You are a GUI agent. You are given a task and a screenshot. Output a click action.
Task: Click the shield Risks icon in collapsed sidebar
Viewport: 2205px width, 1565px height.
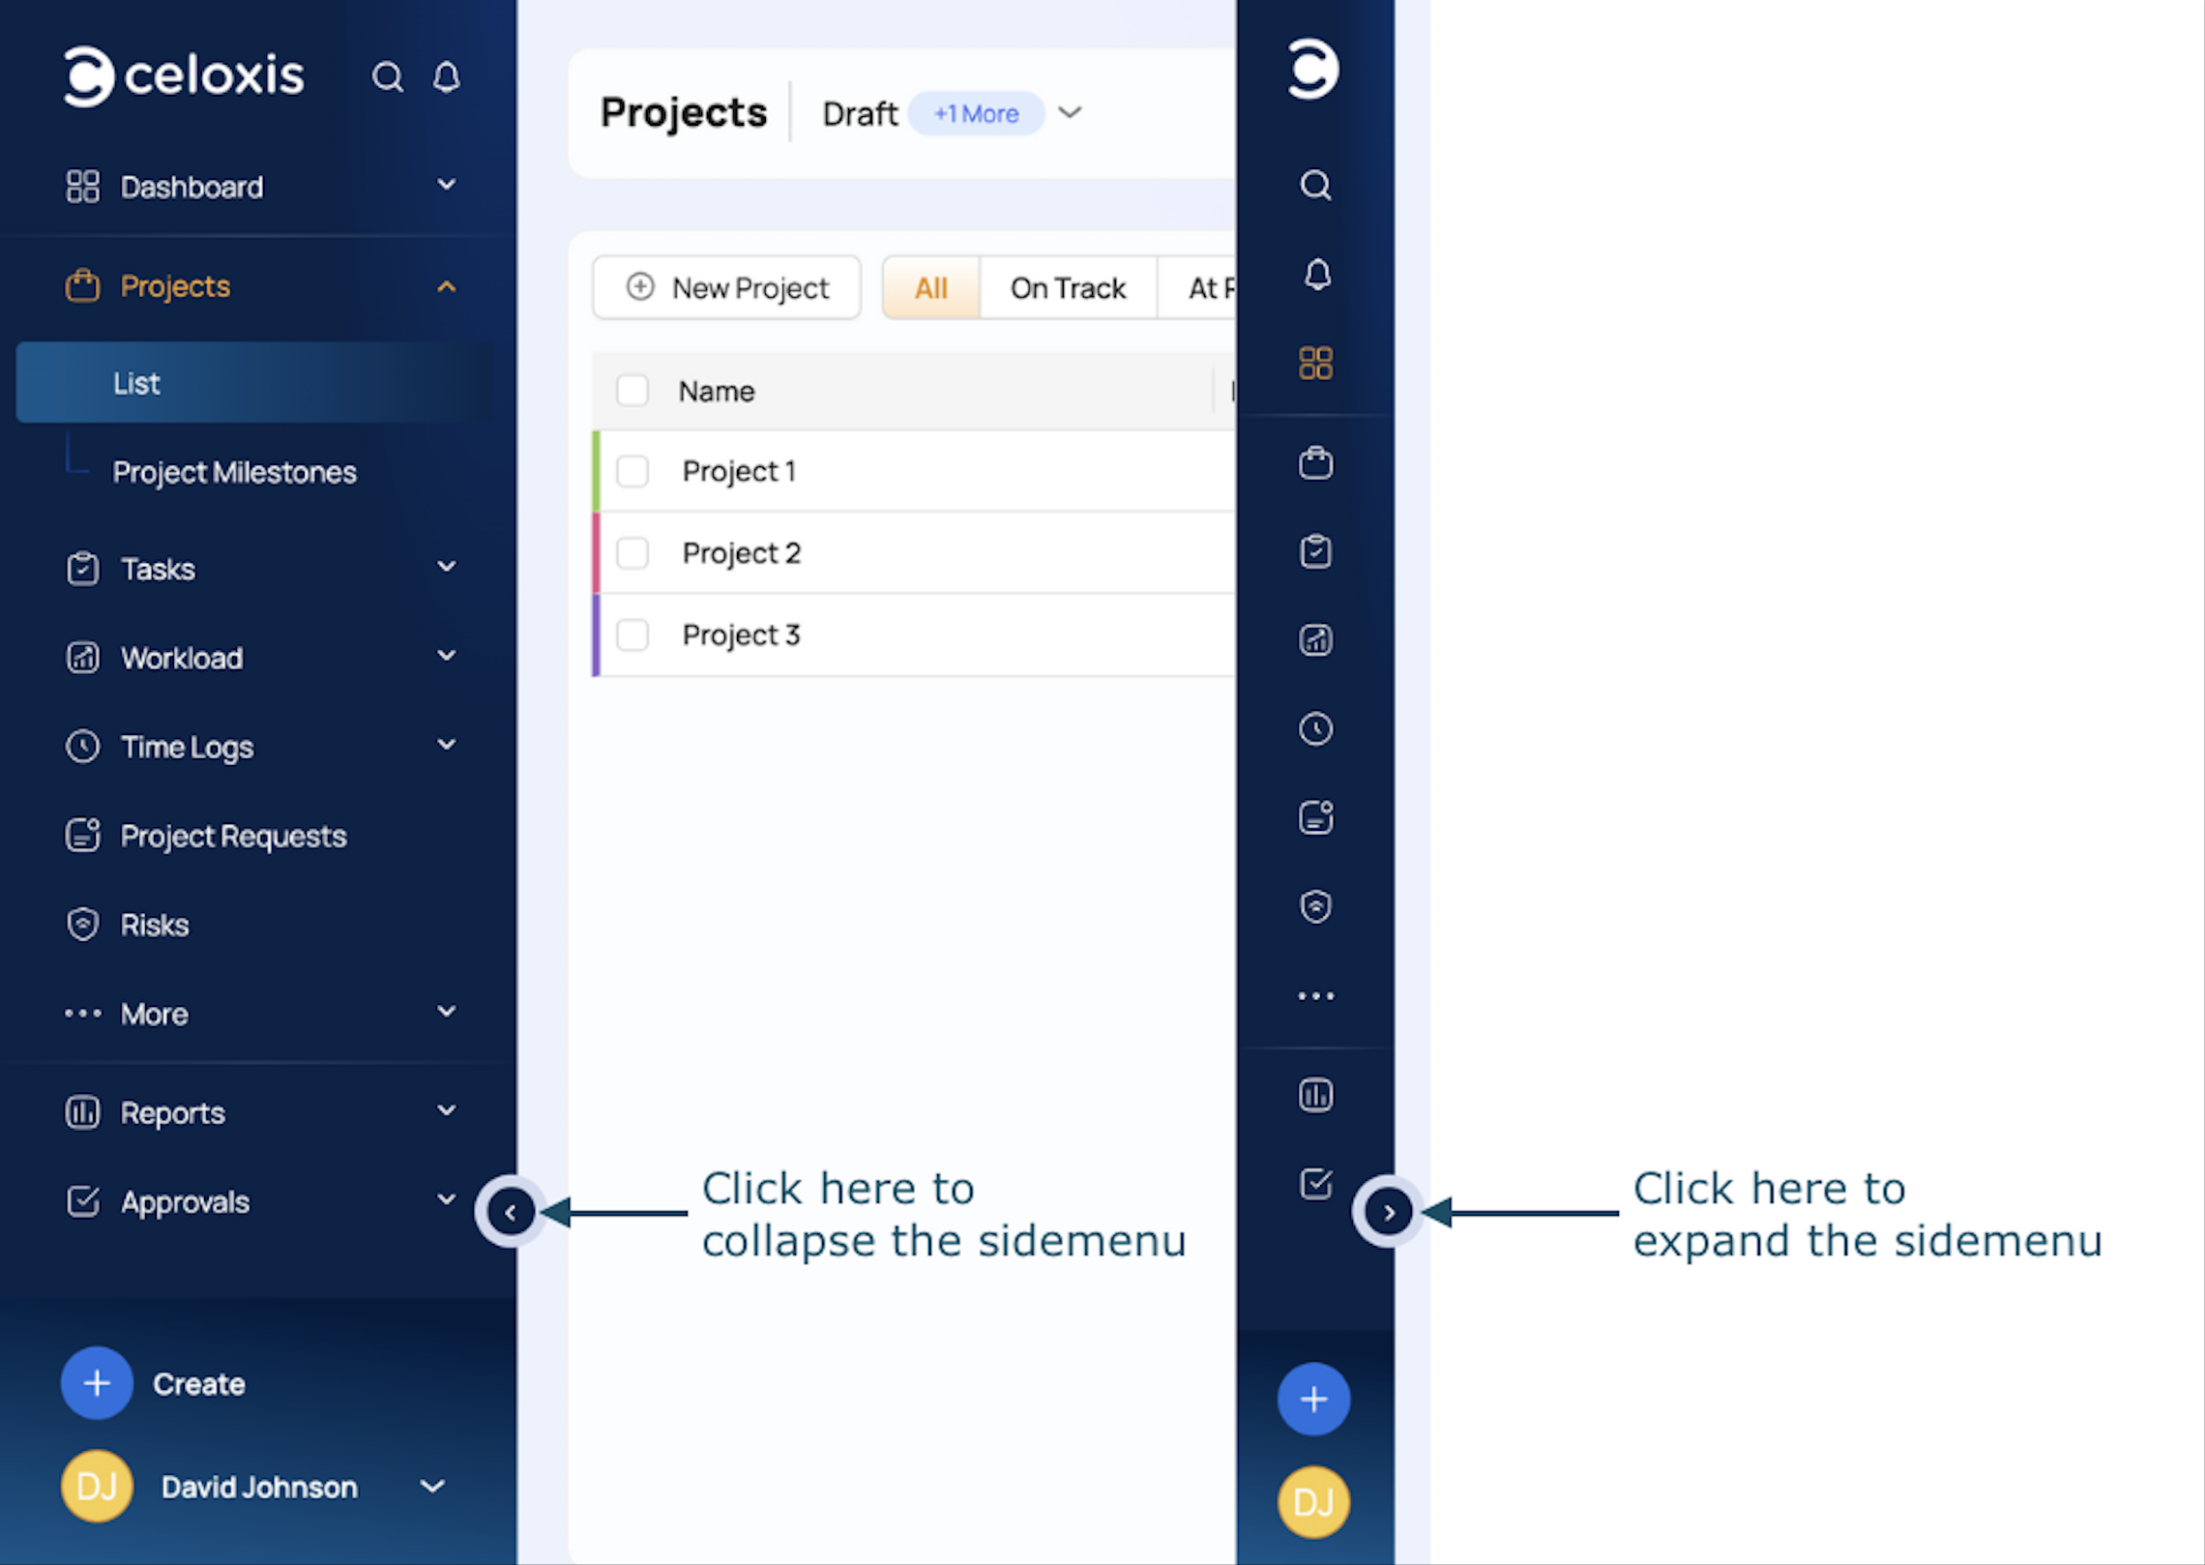[1315, 906]
